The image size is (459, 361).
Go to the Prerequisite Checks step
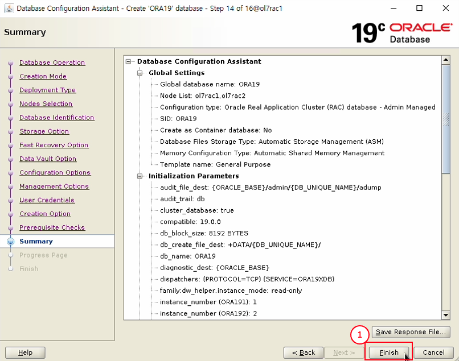point(52,227)
